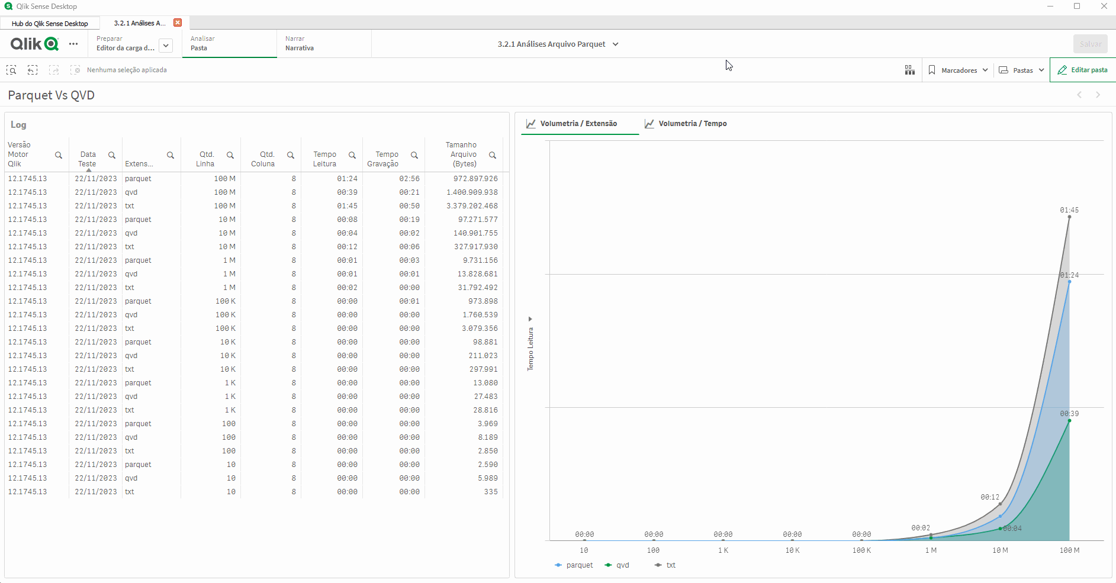
Task: Search the Data Teste column
Action: click(x=112, y=155)
